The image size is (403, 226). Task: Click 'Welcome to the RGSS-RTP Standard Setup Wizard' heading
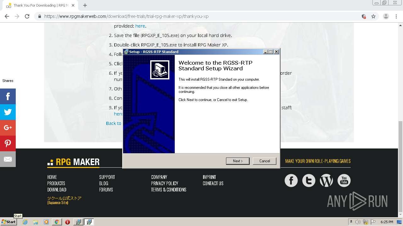215,66
